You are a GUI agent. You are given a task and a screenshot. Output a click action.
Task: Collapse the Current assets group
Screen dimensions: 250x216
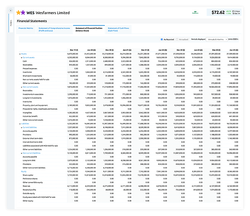pyautogui.click(x=21, y=57)
